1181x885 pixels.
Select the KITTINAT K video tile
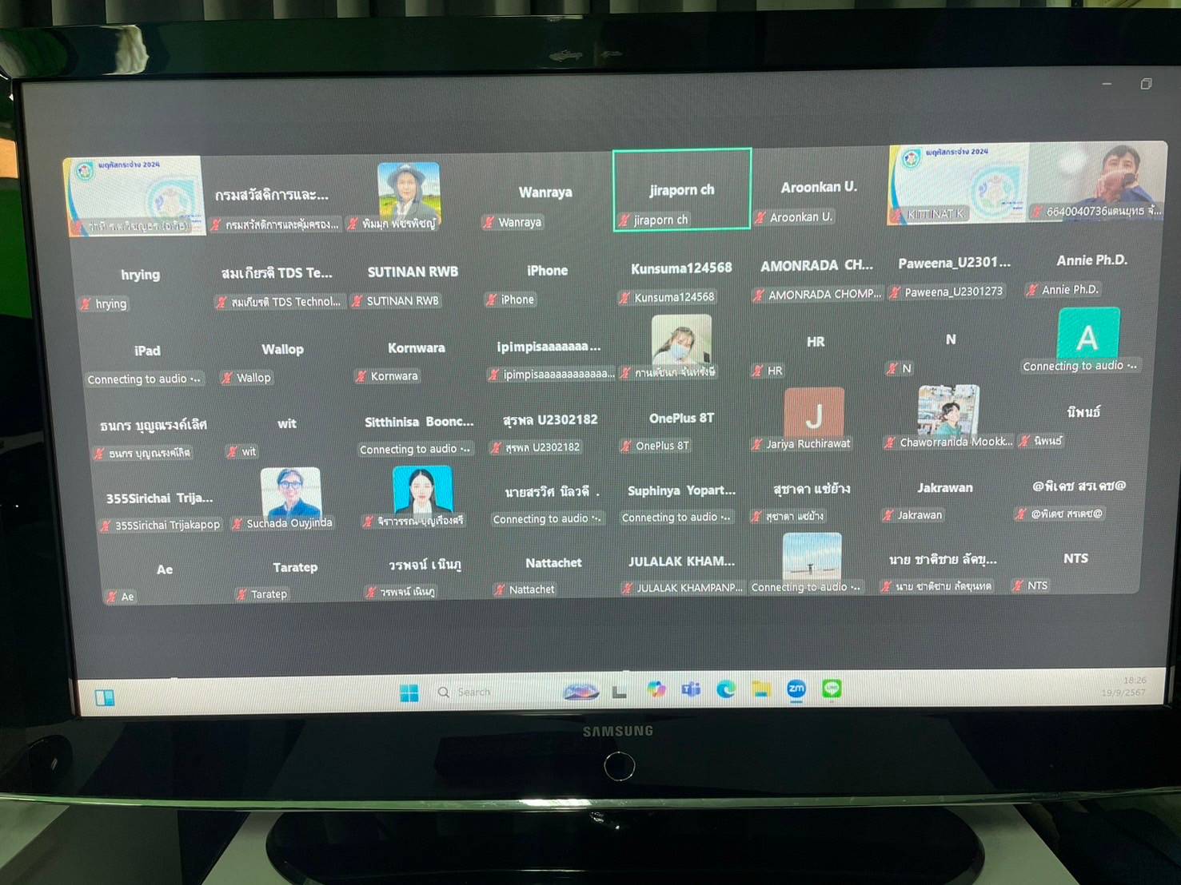[958, 185]
